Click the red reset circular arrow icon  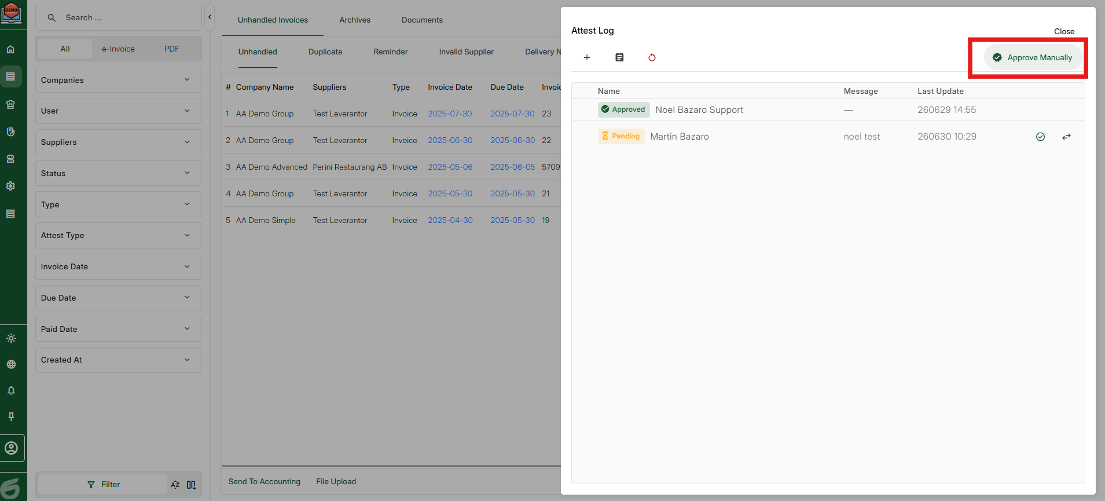(652, 57)
